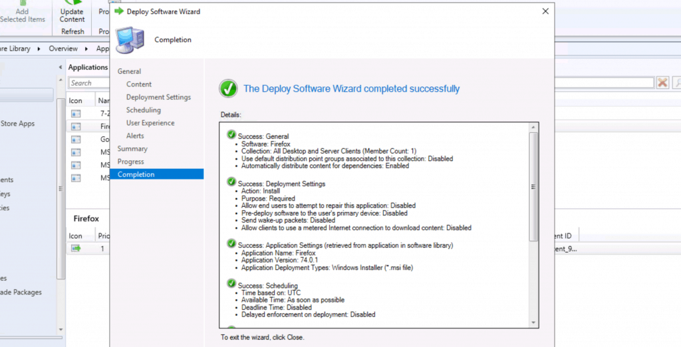The image size is (681, 347).
Task: Open the Content step in wizard sidebar
Action: pyautogui.click(x=138, y=84)
